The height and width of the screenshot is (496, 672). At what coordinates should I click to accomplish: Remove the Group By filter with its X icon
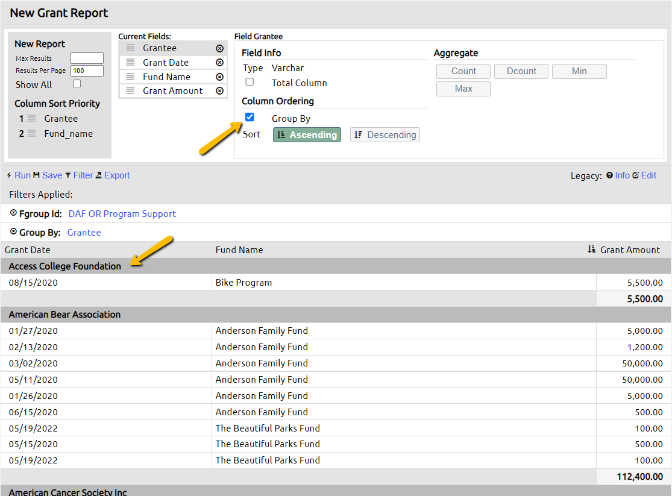click(13, 231)
